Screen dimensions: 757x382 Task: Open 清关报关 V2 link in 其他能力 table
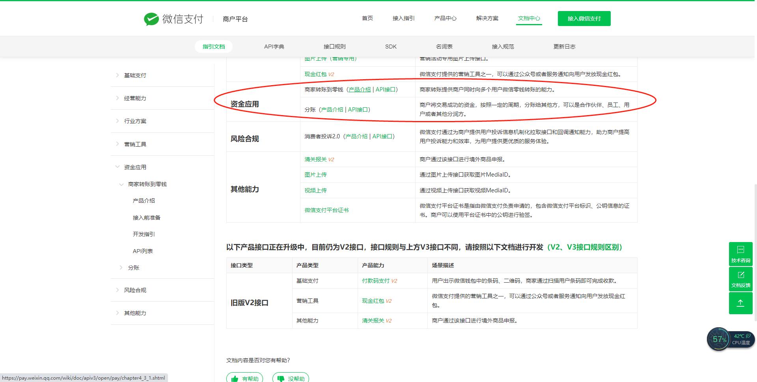pyautogui.click(x=319, y=159)
